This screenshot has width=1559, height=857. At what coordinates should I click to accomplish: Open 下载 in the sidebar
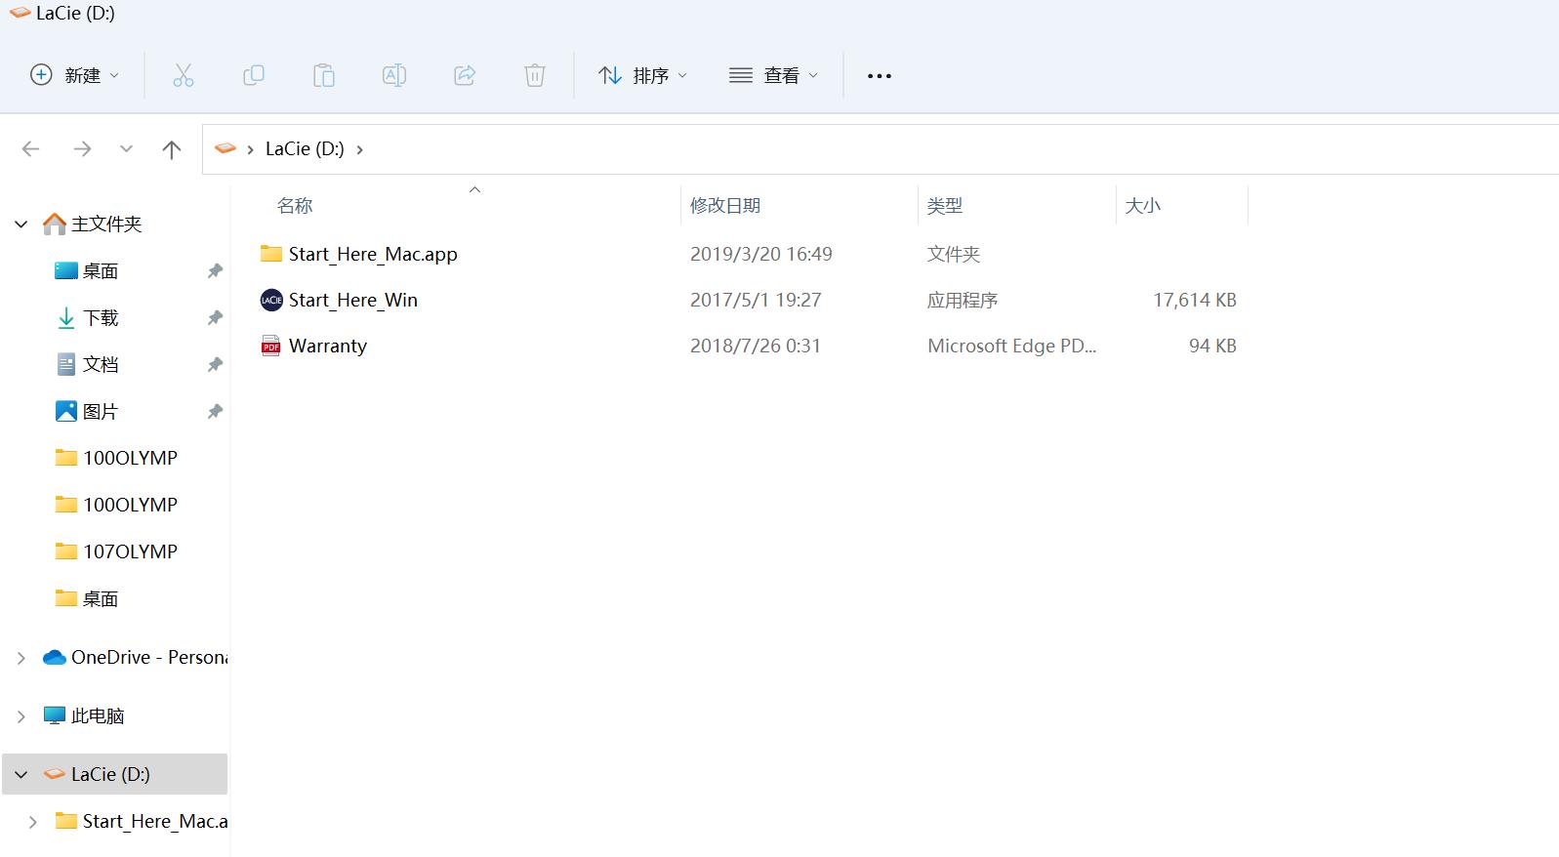[101, 318]
